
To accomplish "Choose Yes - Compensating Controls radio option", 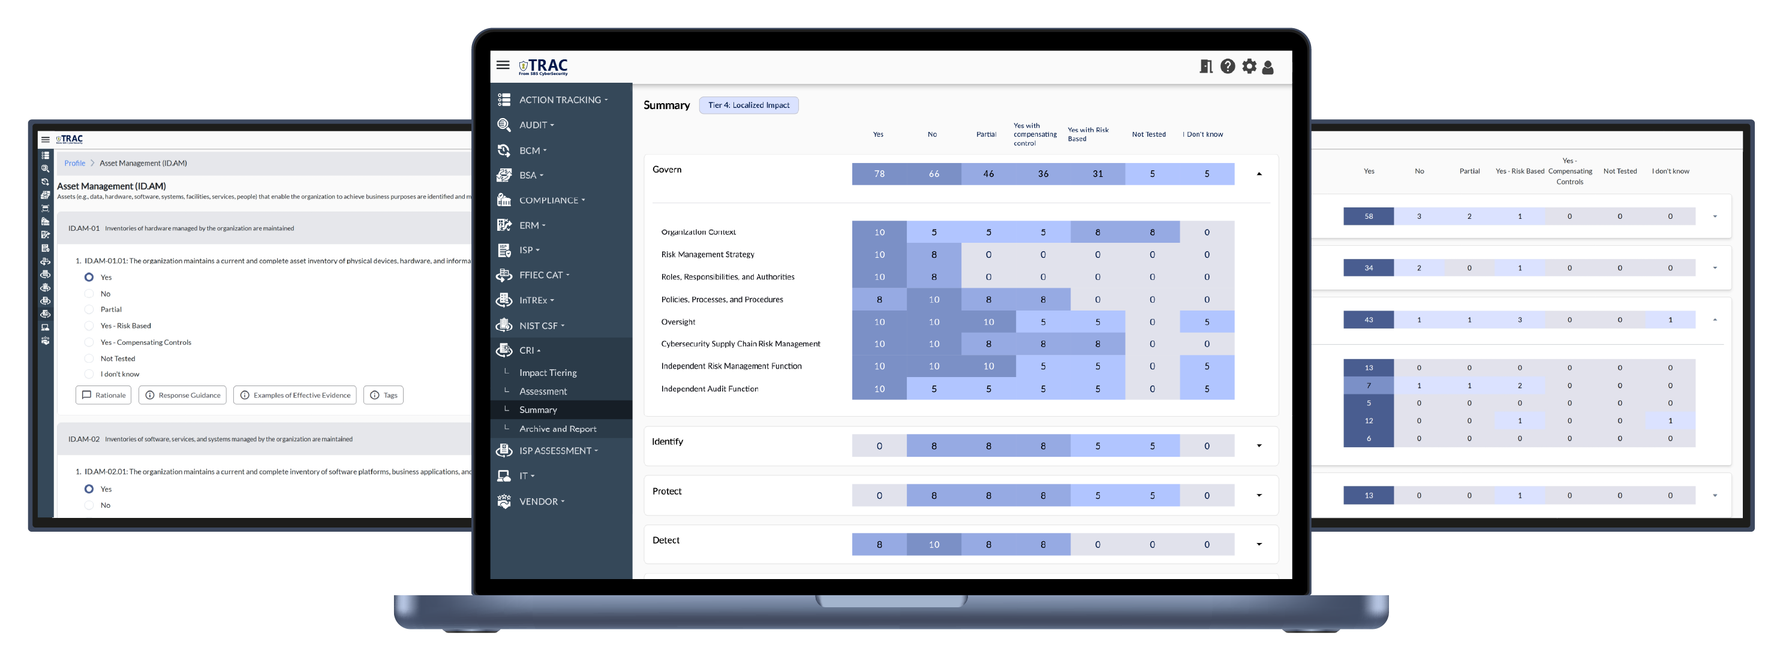I will pyautogui.click(x=89, y=342).
